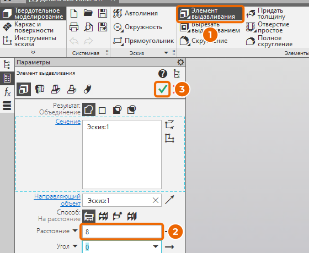Toggle direction arrow beside guide object
The height and width of the screenshot is (253, 309).
(x=169, y=200)
